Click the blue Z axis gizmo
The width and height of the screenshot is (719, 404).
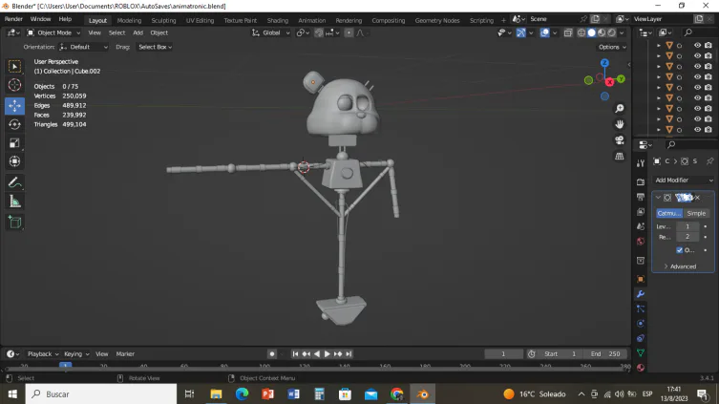tap(604, 63)
